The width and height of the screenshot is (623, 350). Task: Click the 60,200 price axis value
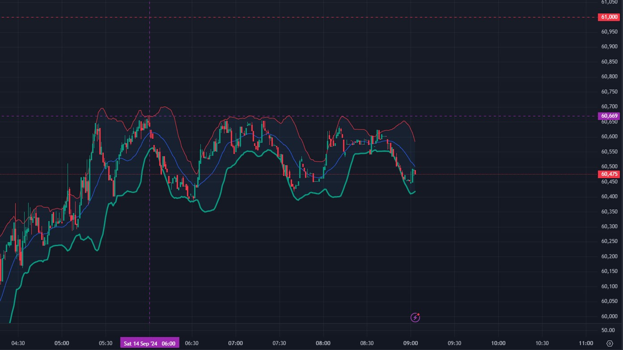coord(609,256)
